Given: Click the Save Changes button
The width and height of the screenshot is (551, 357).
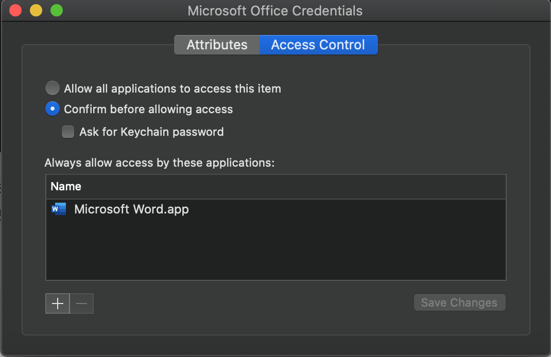Looking at the screenshot, I should coord(460,302).
